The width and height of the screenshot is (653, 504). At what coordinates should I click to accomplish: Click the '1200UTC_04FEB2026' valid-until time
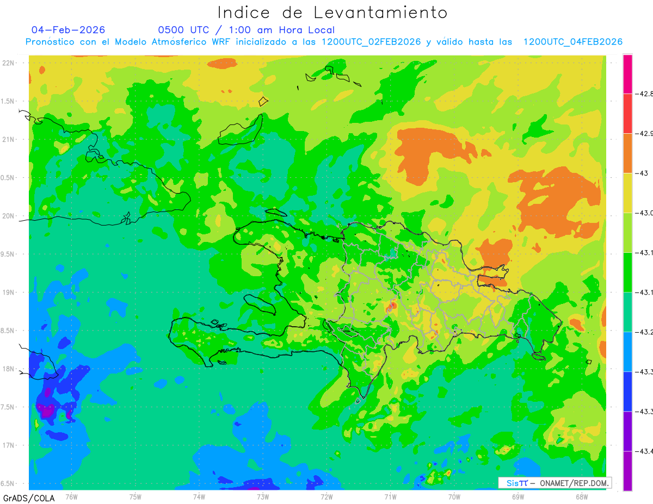pyautogui.click(x=572, y=42)
